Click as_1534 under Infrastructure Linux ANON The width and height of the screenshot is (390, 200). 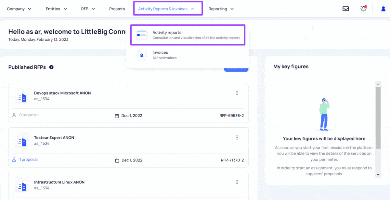42,188
